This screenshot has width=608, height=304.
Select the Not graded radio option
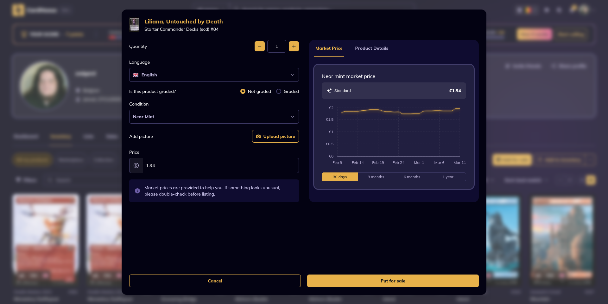click(243, 91)
